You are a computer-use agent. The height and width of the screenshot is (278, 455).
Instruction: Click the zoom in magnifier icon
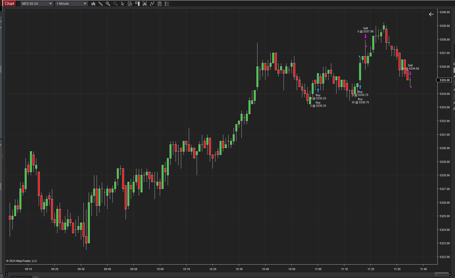pos(108,3)
